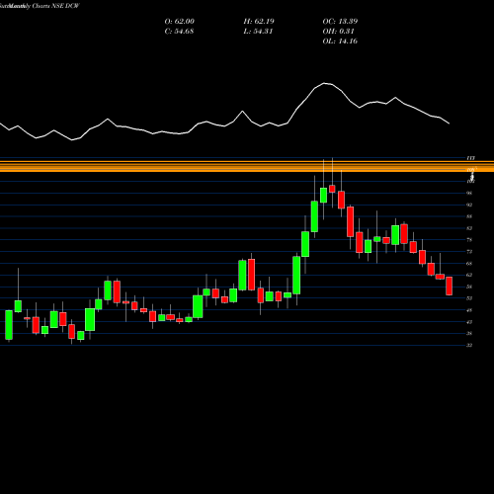This screenshot has height=494, width=494.
Task: Click the 92 price axis label
Action: (x=469, y=205)
